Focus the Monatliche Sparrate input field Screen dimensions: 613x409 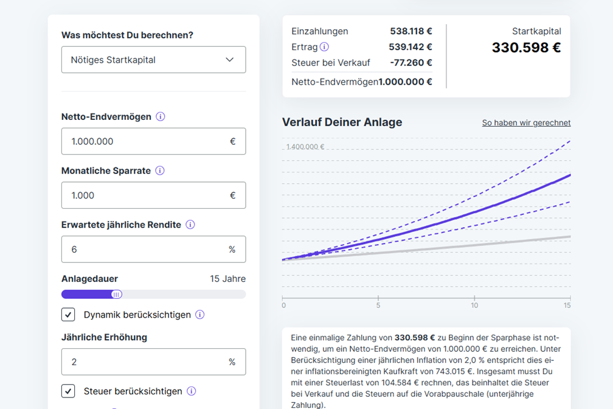click(x=146, y=195)
